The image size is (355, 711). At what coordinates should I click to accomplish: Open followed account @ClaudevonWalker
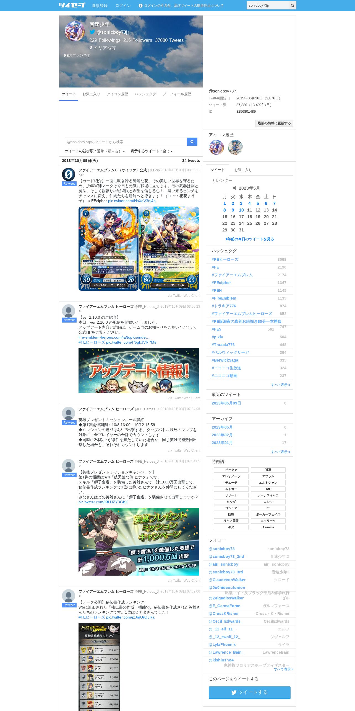click(227, 580)
